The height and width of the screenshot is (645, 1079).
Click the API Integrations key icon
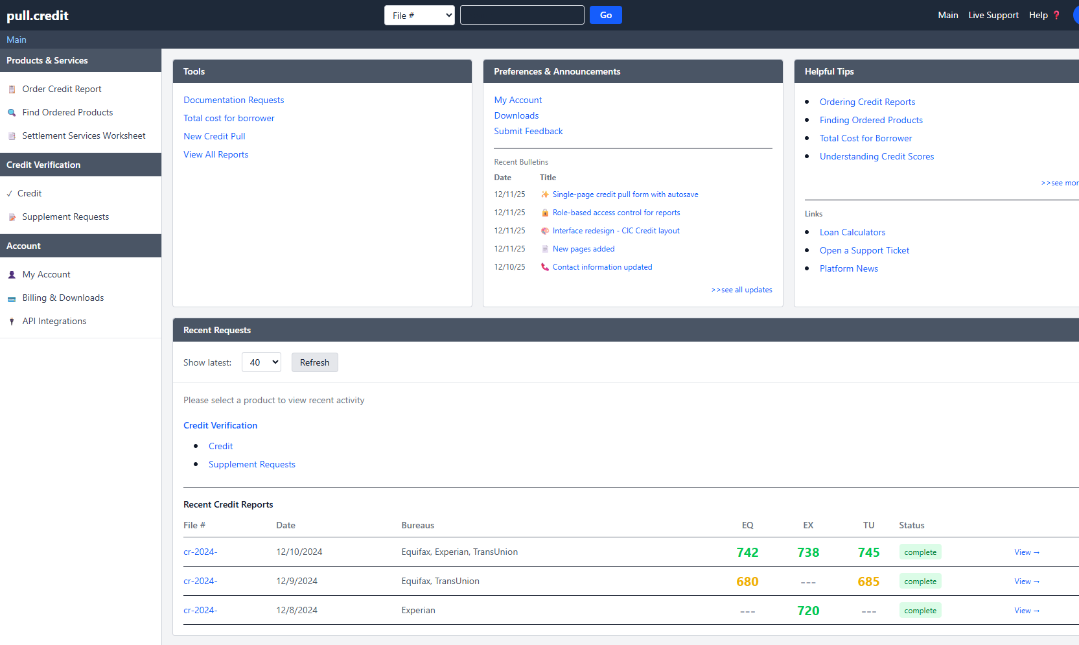[x=12, y=321]
